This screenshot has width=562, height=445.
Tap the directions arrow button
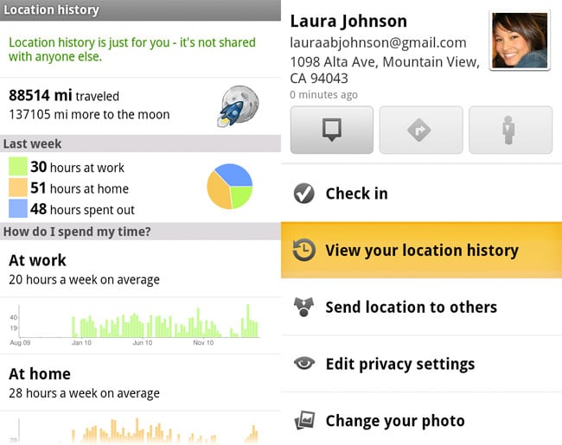pyautogui.click(x=420, y=130)
